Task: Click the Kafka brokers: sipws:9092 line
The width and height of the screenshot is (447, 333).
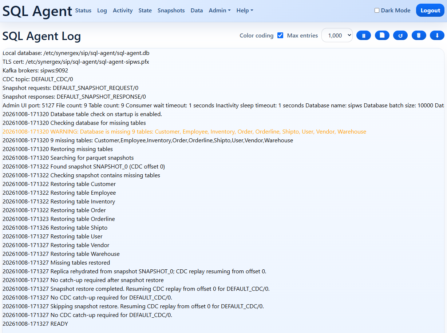Action: (35, 71)
